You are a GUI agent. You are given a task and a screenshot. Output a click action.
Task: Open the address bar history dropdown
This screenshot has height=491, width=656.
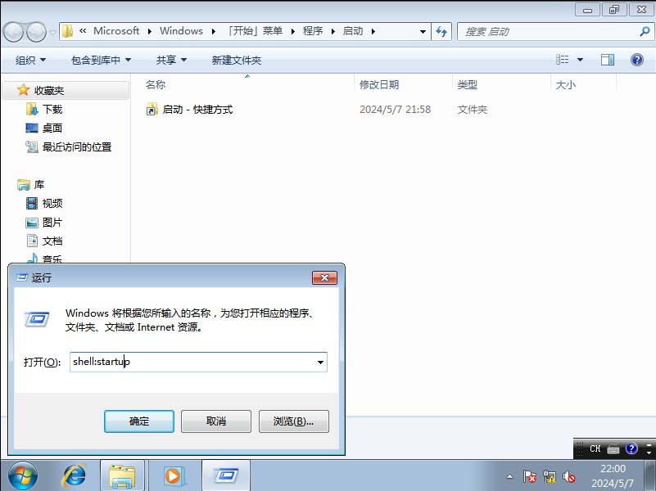(423, 31)
